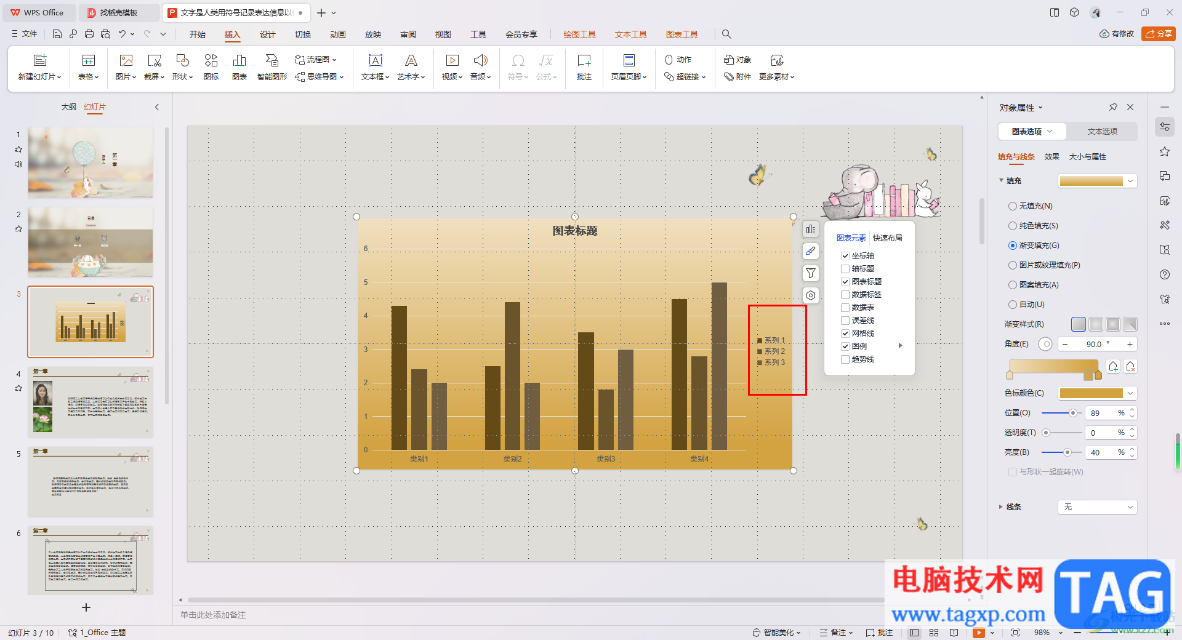Image resolution: width=1182 pixels, height=640 pixels.
Task: Pin the 对象属性 panel
Action: 1113,107
